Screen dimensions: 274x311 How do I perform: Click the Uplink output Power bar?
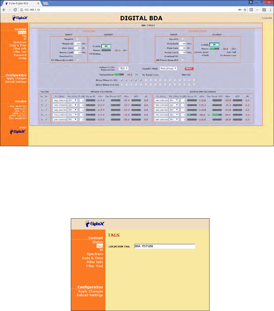coord(106,50)
